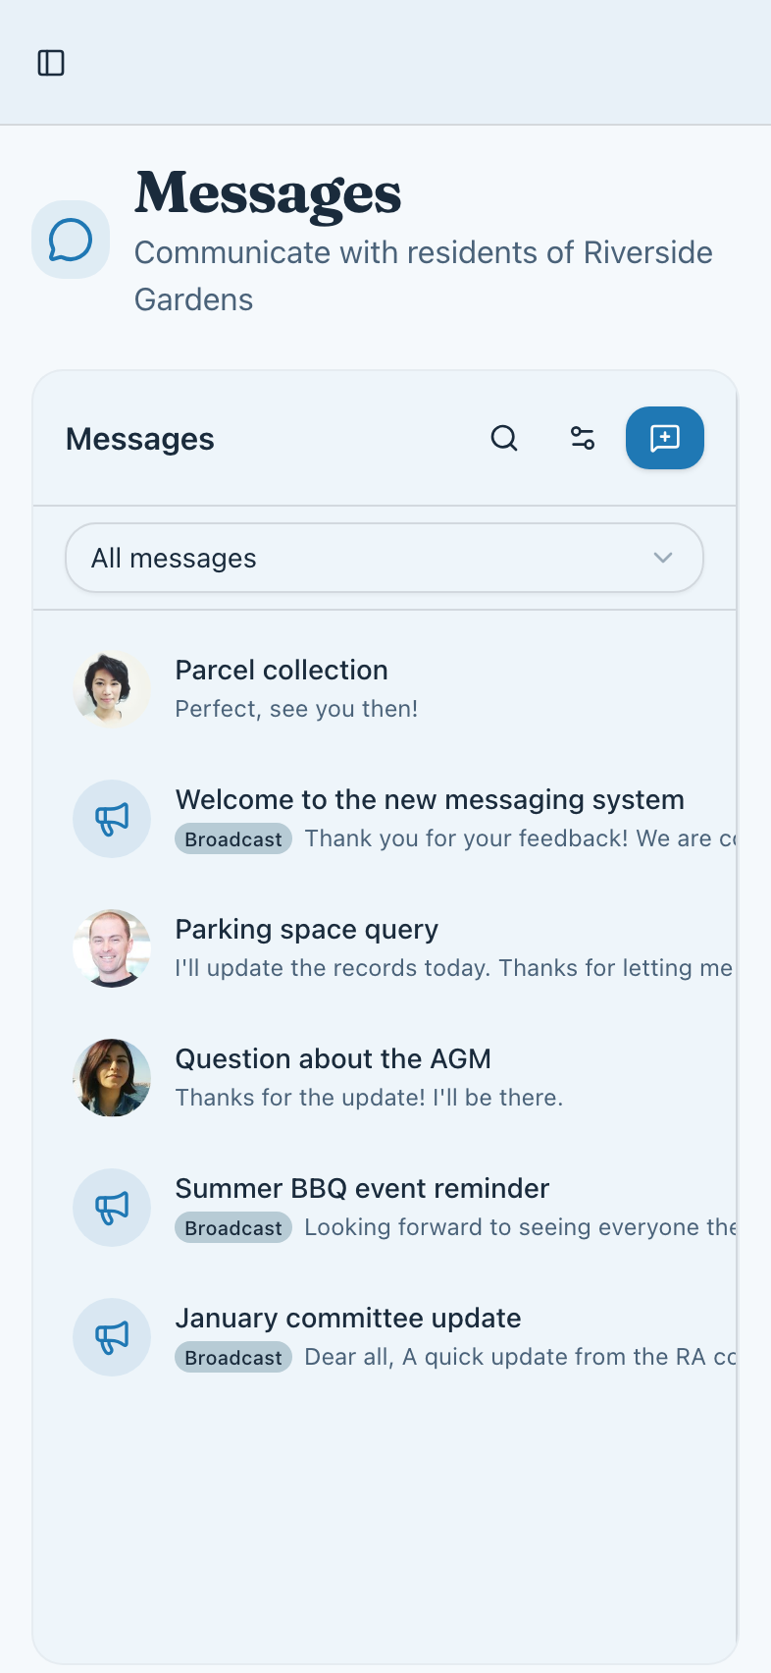This screenshot has width=771, height=1673.
Task: Start a new message with compose button
Action: click(x=664, y=438)
